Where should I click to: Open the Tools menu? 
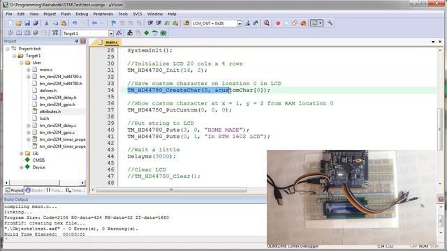[x=123, y=14]
